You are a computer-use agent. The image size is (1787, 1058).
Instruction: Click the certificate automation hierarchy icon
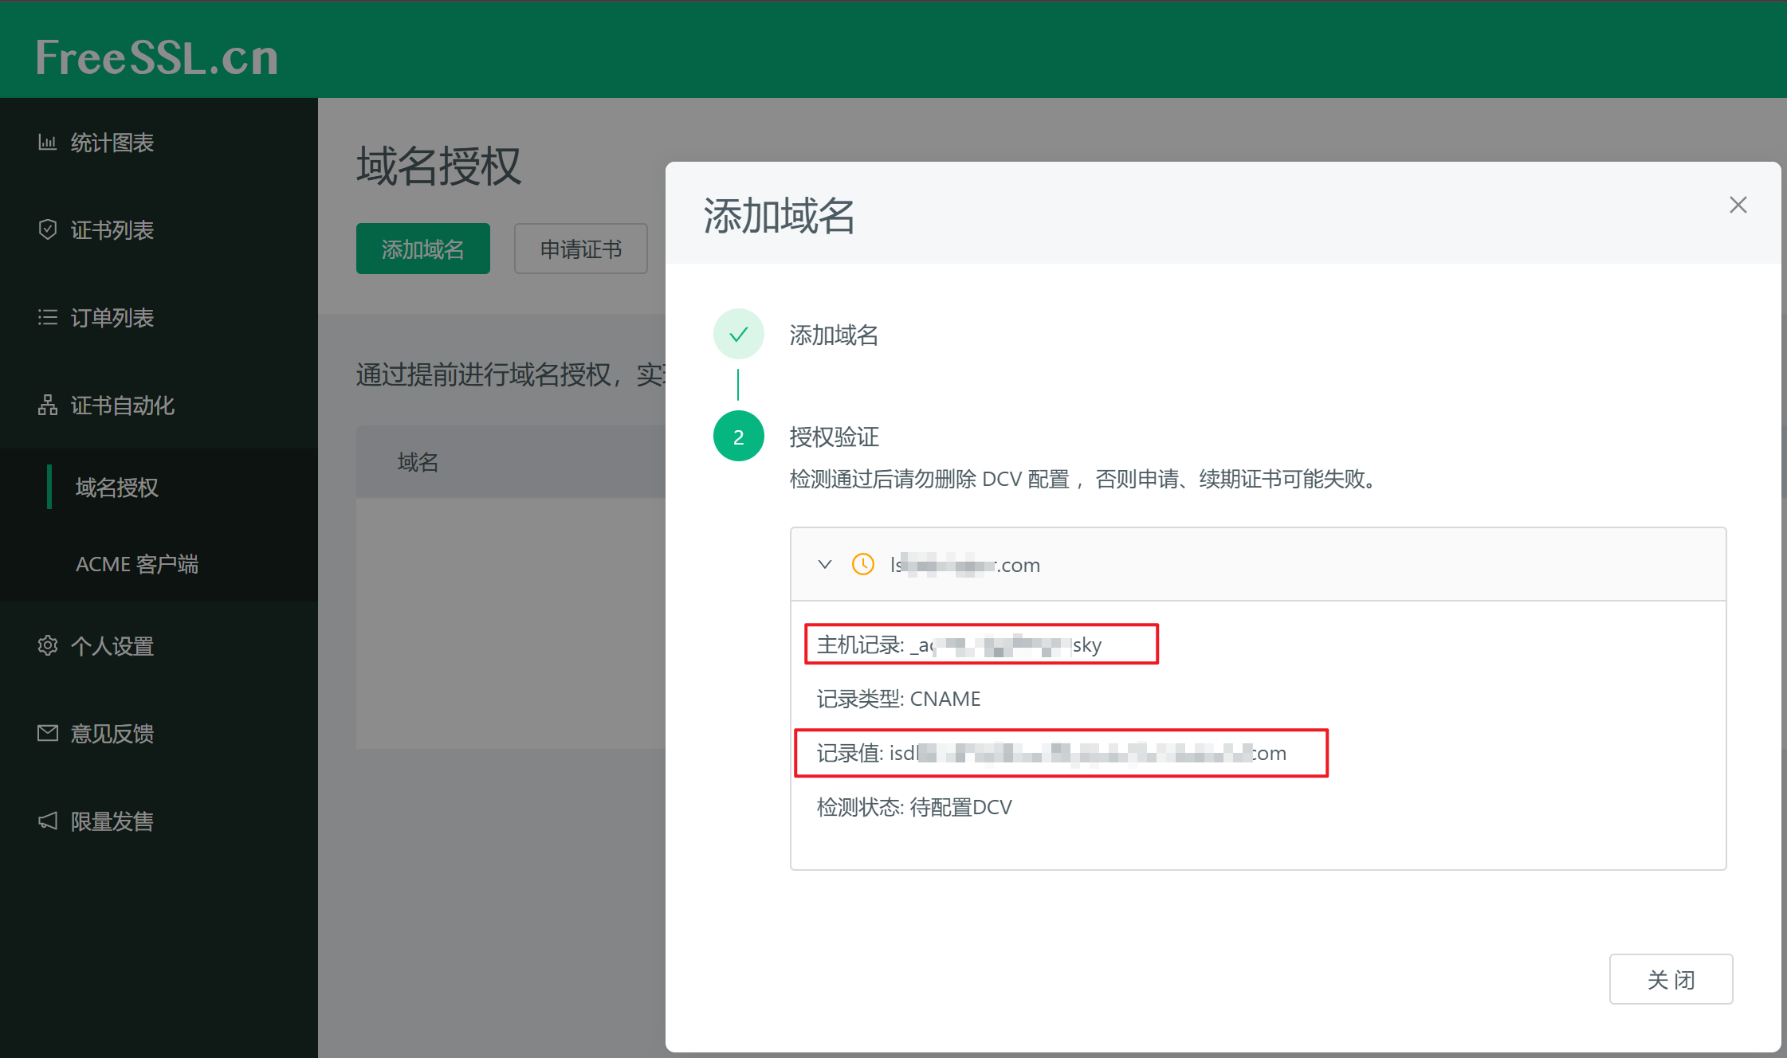47,405
